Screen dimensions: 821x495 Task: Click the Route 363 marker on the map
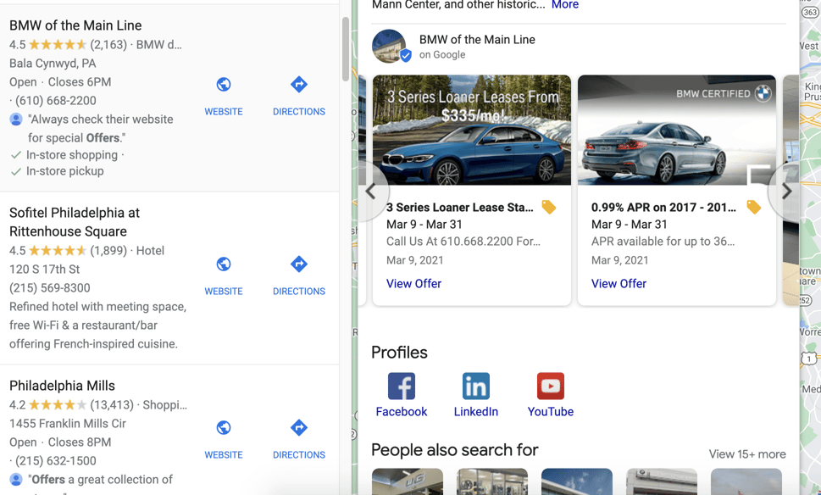[x=808, y=13]
